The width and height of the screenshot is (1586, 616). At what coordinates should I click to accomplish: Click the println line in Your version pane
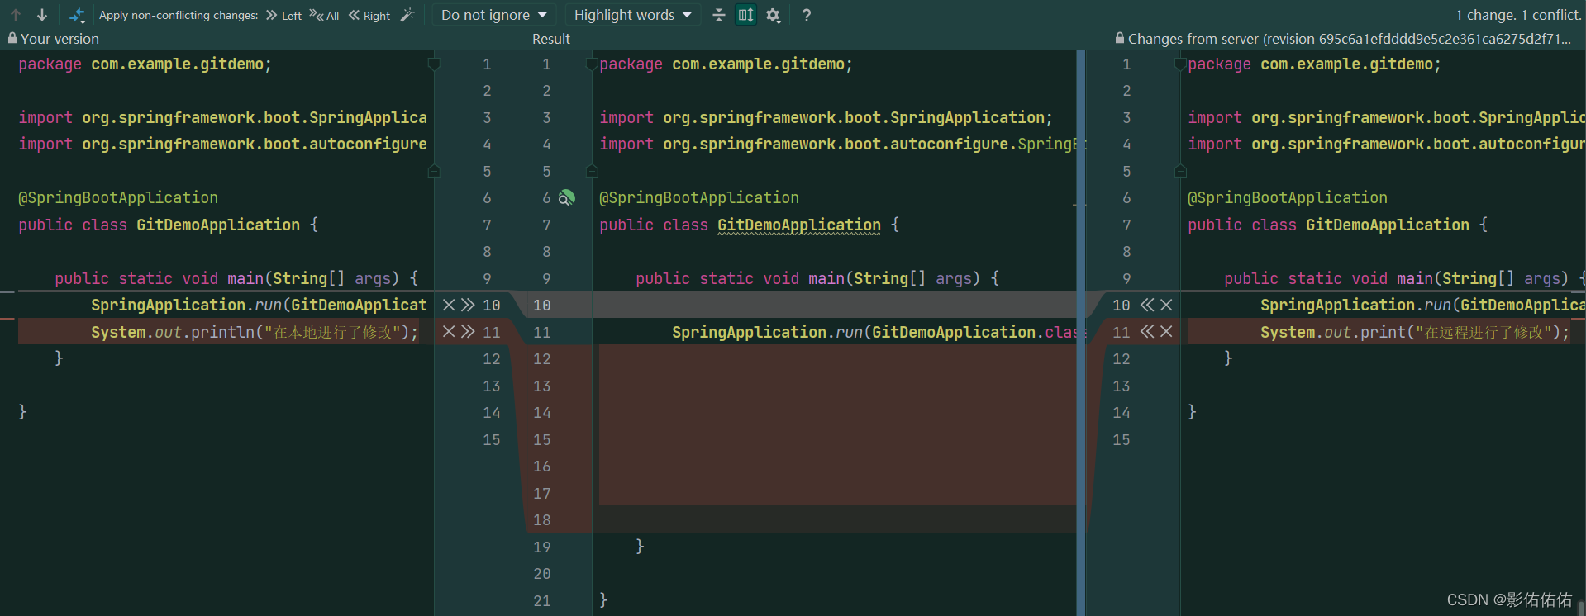tap(255, 332)
